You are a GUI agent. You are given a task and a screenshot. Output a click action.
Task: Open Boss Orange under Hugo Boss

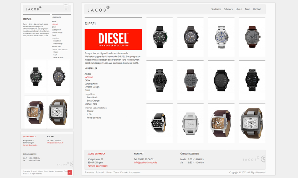[93, 101]
